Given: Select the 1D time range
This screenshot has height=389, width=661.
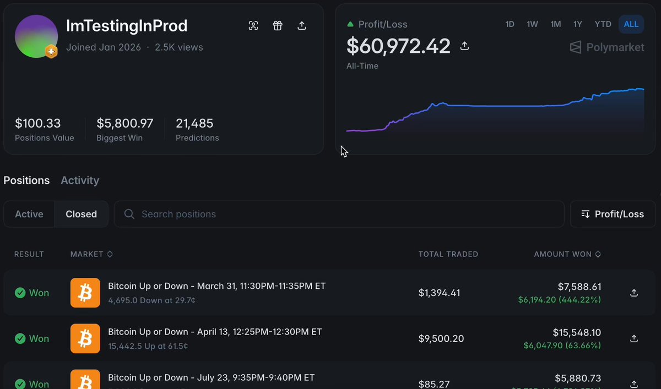Looking at the screenshot, I should click(510, 24).
